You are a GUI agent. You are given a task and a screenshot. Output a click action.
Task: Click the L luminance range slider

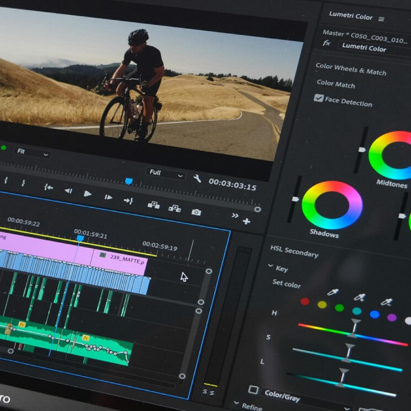341,384
